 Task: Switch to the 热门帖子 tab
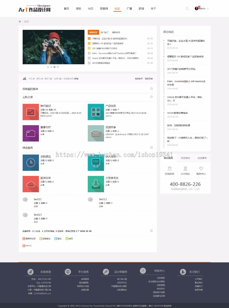coord(105,32)
